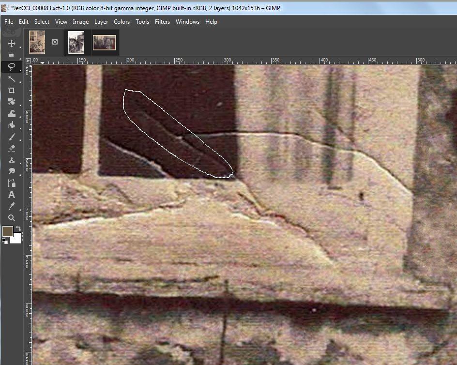This screenshot has width=457, height=365.
Task: Switch to the third image tab thumbnail
Action: click(x=105, y=43)
